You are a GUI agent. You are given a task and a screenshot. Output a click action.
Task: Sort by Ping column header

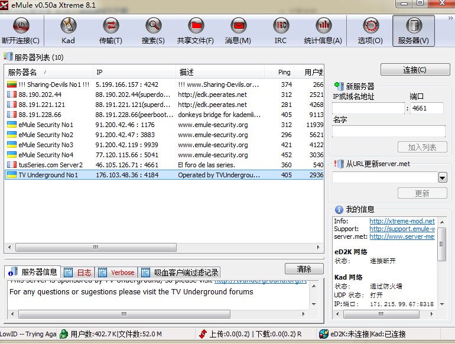tap(279, 72)
